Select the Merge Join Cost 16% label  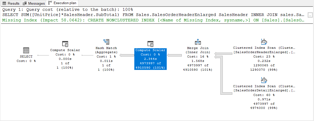coord(198,57)
